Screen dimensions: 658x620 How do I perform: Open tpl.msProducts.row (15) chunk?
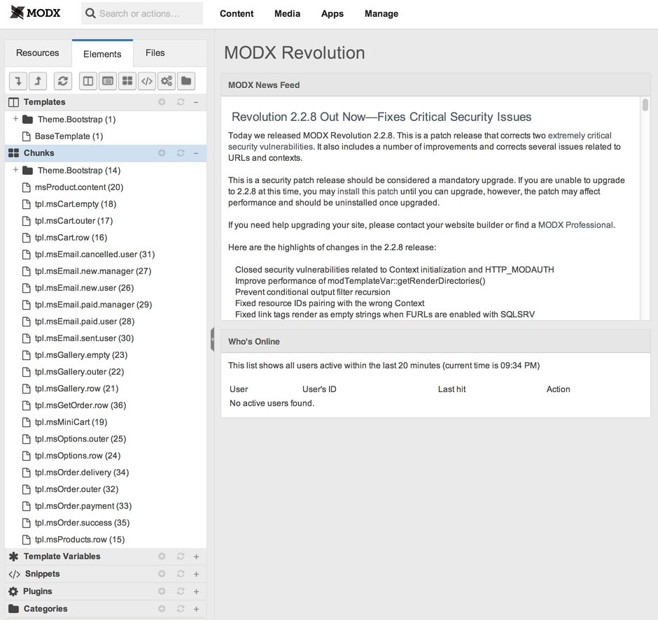pos(80,539)
